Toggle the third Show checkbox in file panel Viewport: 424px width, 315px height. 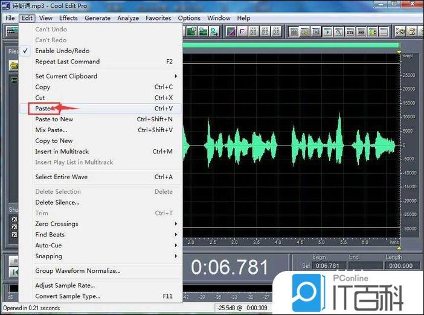[13, 235]
